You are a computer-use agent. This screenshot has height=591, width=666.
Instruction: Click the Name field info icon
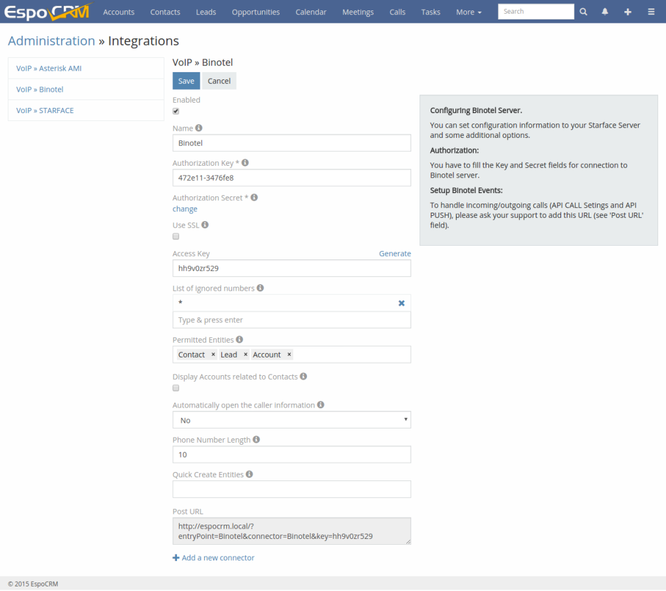pyautogui.click(x=199, y=128)
